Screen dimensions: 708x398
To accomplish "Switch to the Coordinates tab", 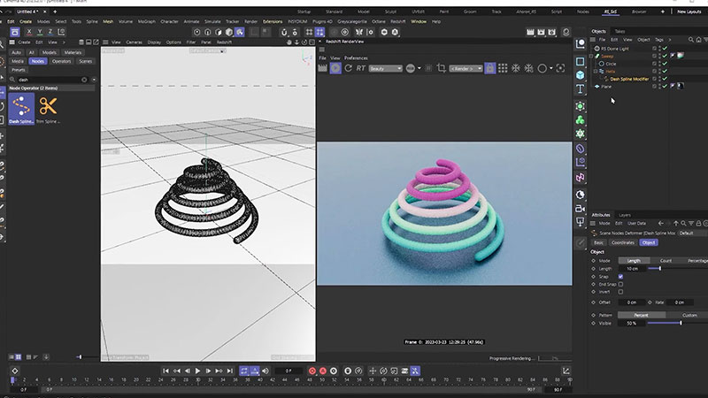I will [622, 241].
